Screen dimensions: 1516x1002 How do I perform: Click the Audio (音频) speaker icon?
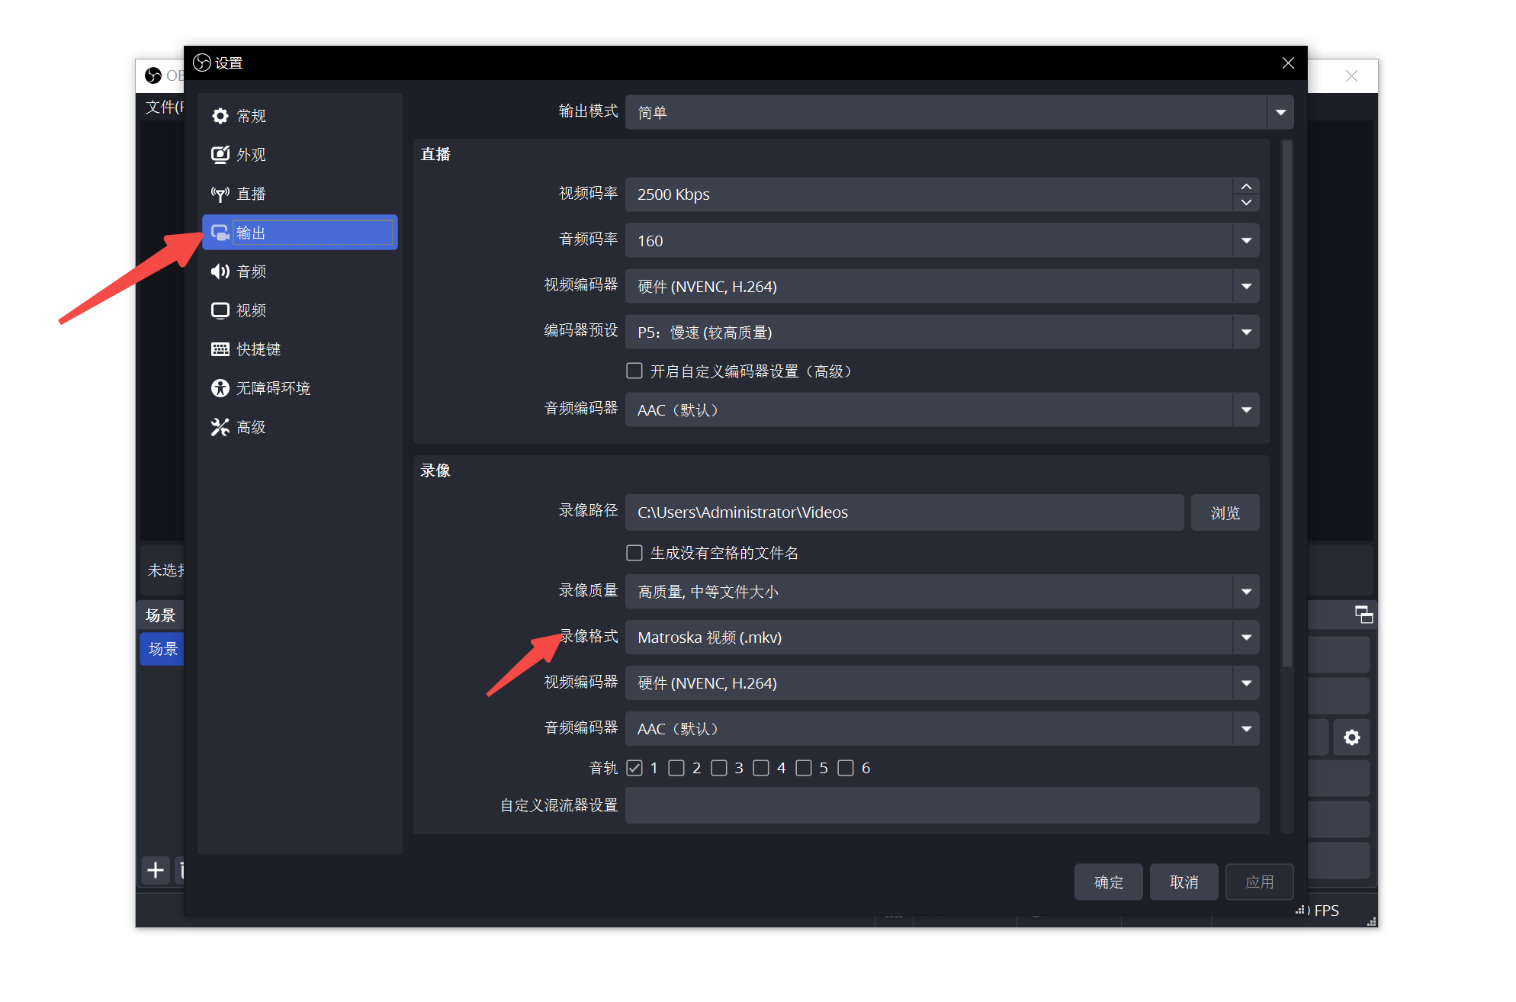[x=220, y=271]
